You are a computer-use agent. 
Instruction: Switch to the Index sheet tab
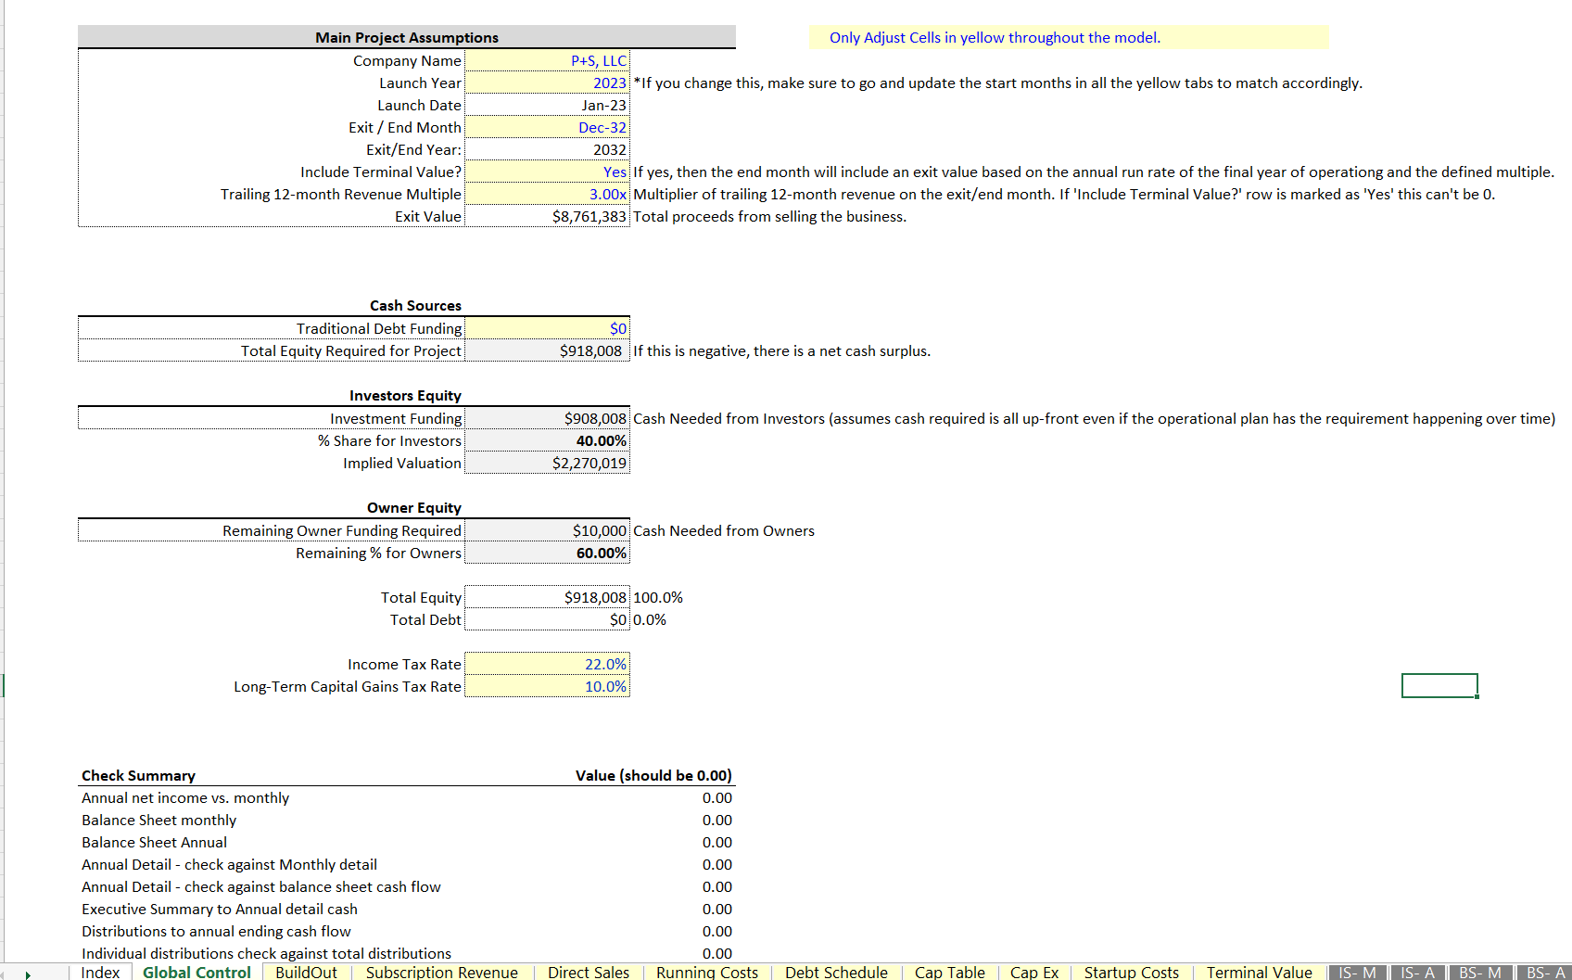100,973
